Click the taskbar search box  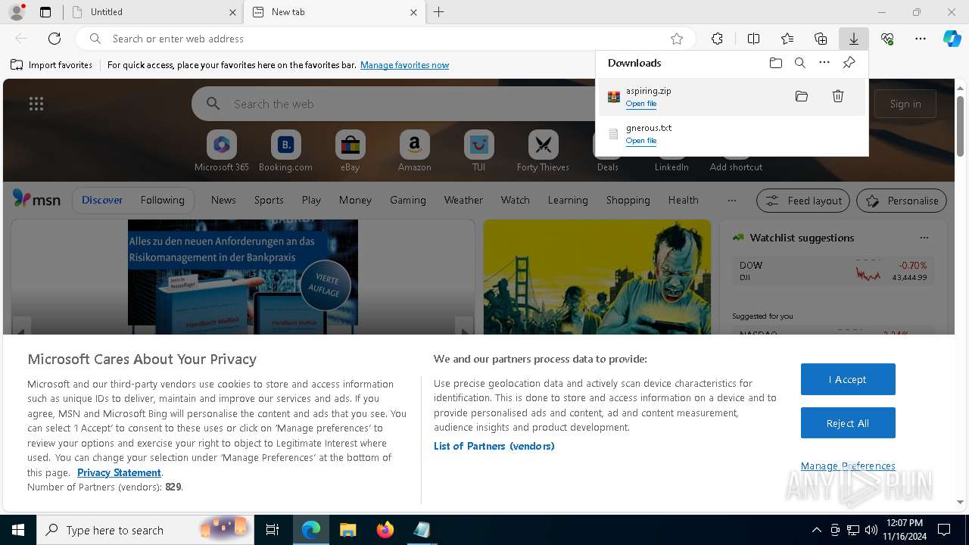point(145,530)
